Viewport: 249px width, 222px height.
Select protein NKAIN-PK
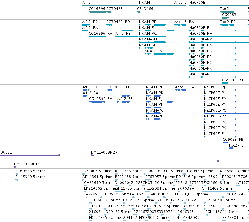(x=154, y=96)
